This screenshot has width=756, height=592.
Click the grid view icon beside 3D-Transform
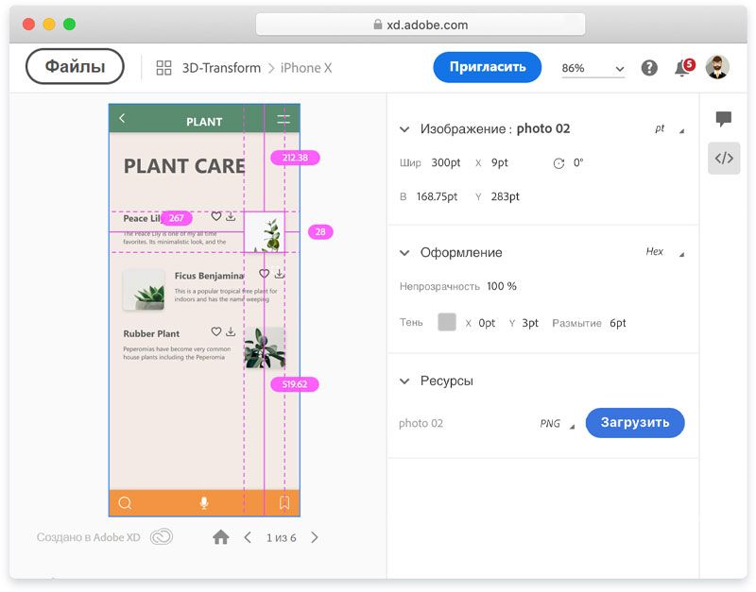tap(164, 68)
